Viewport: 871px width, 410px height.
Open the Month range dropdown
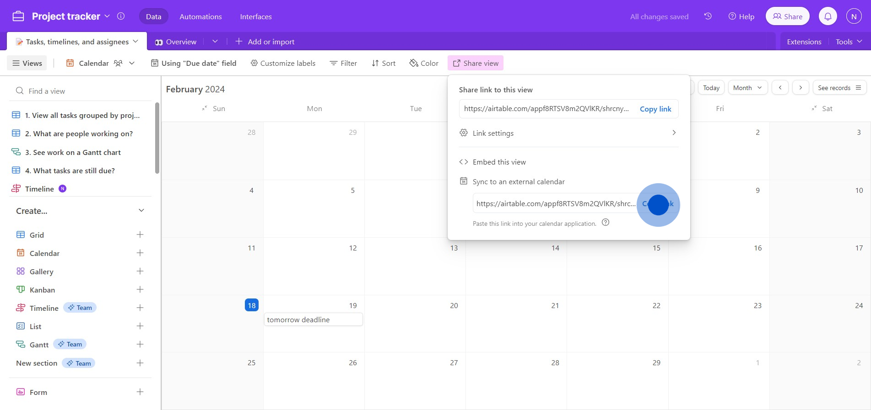click(747, 88)
